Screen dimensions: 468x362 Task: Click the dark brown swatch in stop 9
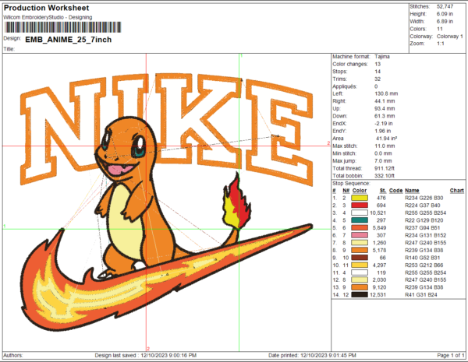click(360, 256)
